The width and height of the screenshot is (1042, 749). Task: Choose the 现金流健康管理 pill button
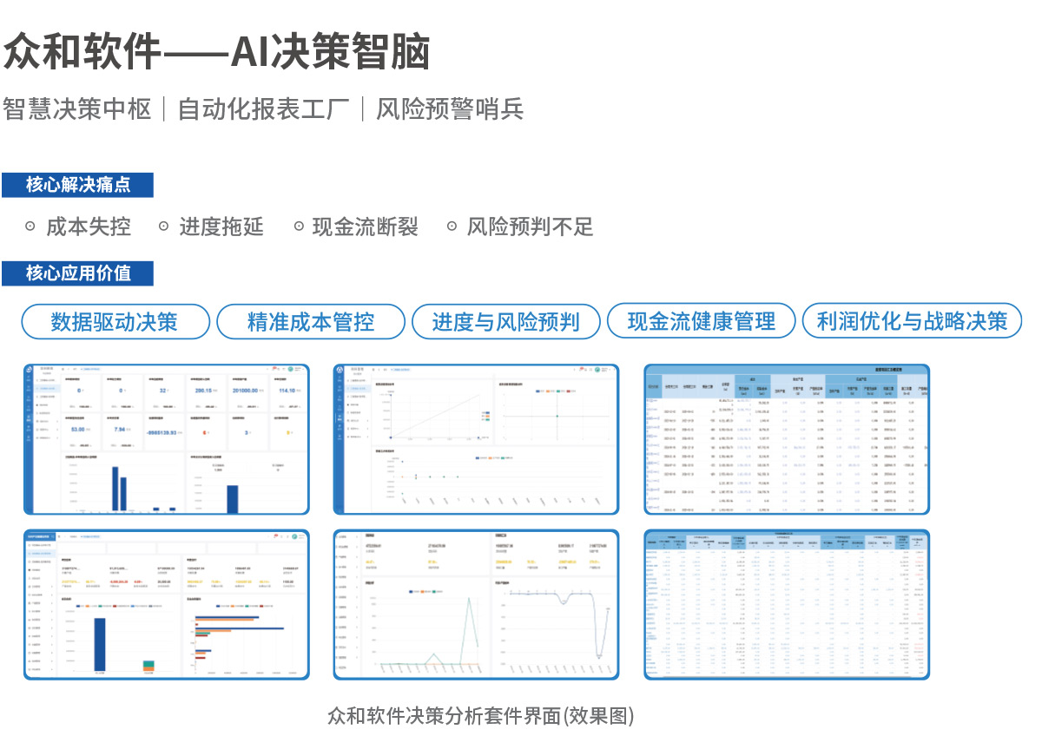tap(702, 321)
